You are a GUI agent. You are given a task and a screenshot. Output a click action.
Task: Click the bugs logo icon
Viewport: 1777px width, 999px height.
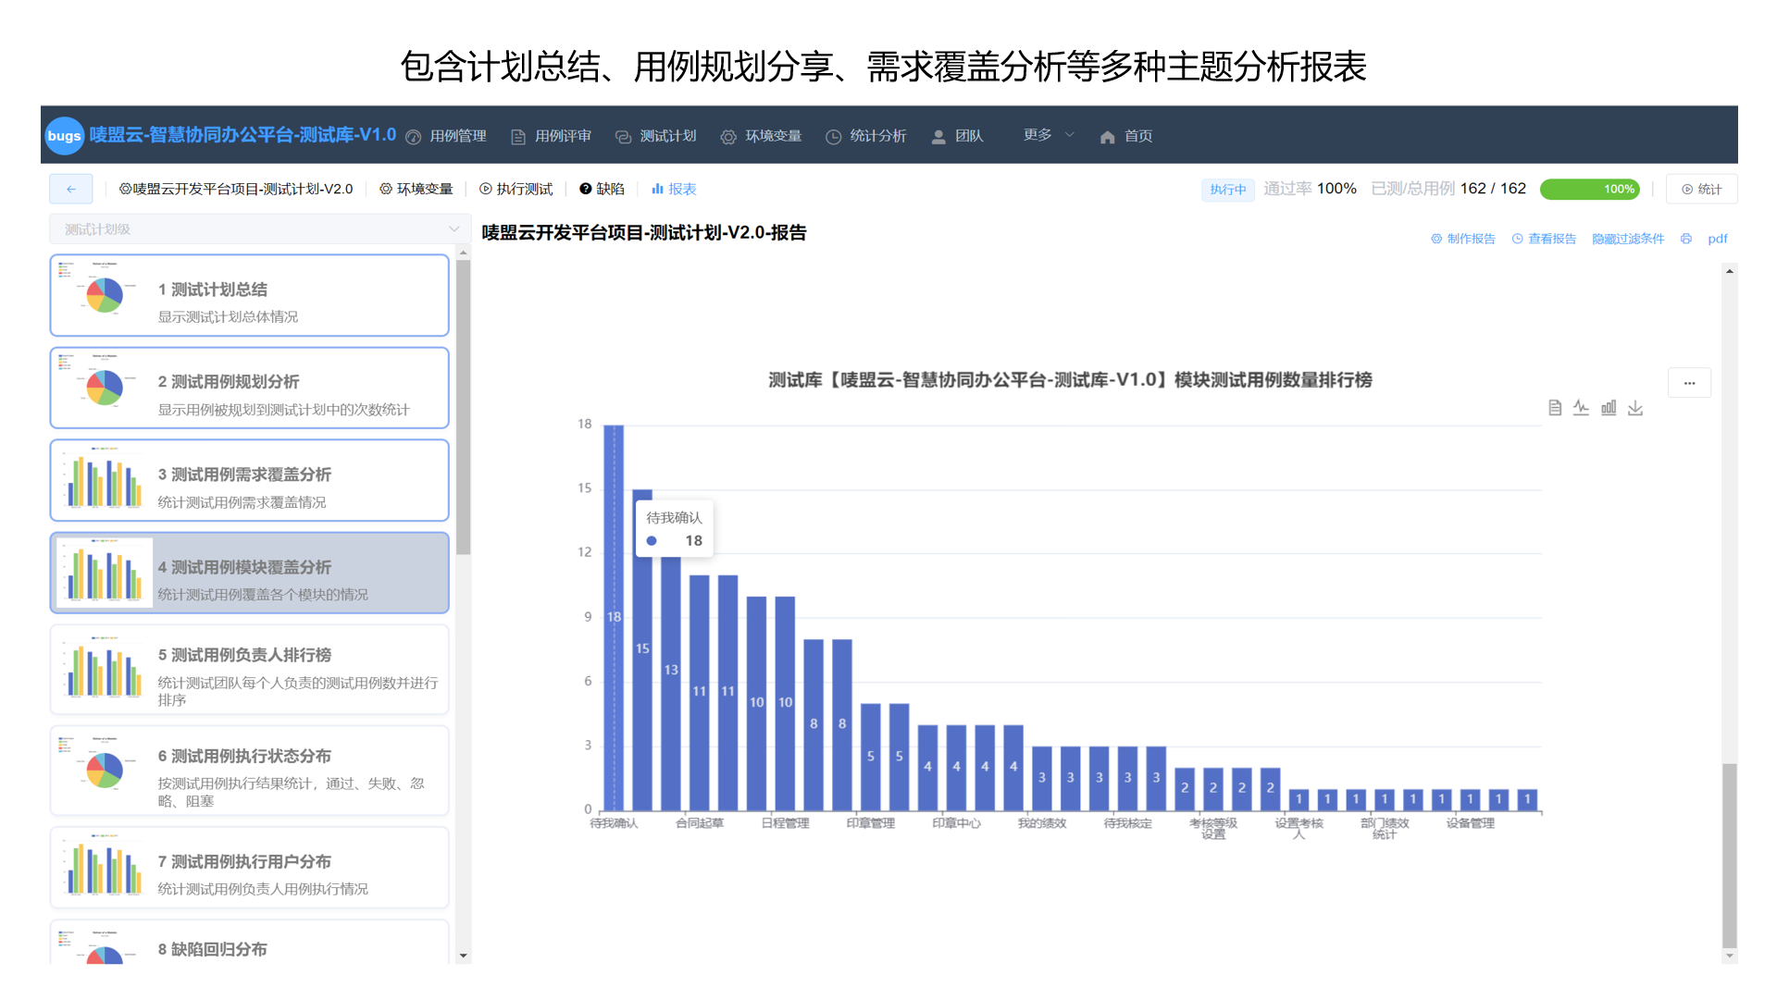point(64,136)
